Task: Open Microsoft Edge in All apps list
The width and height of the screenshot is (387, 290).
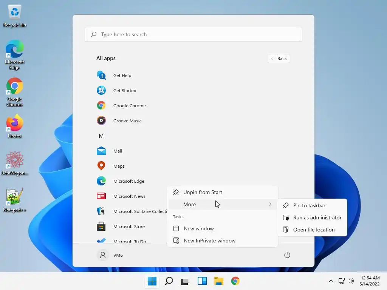Action: [x=128, y=181]
